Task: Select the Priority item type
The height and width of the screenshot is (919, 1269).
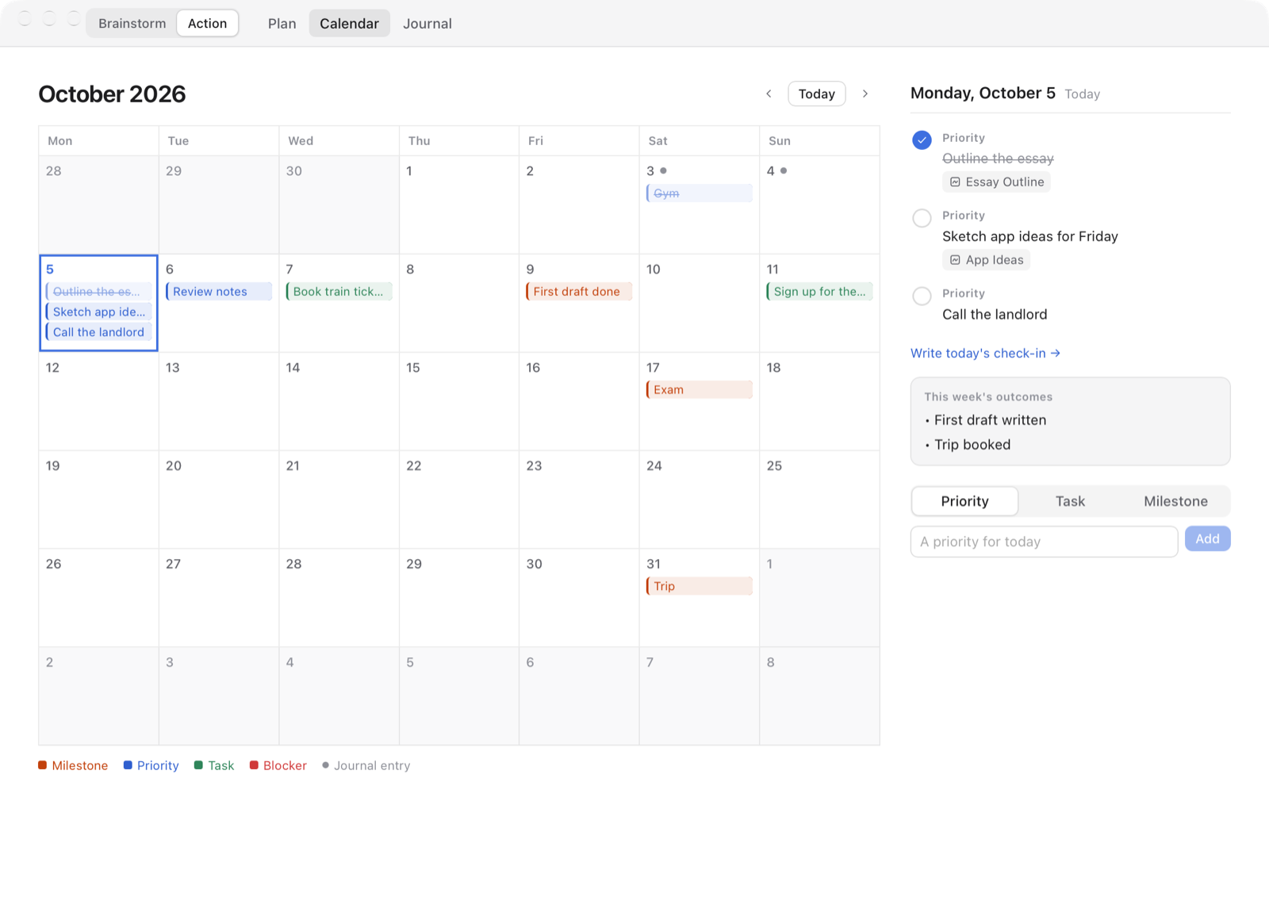Action: (964, 501)
